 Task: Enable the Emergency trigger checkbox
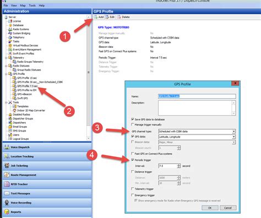(x=133, y=195)
